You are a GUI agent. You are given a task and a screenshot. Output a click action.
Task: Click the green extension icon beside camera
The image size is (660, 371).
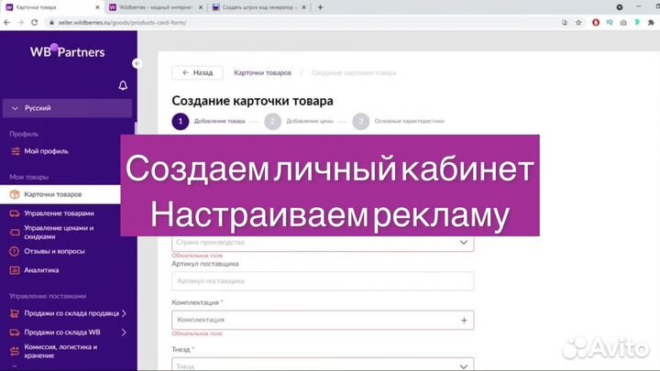click(x=637, y=22)
